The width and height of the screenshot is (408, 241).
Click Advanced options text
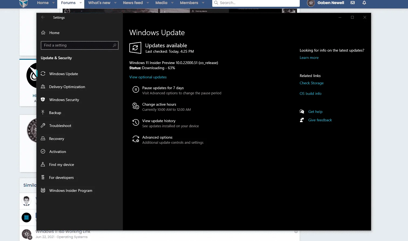pos(157,137)
